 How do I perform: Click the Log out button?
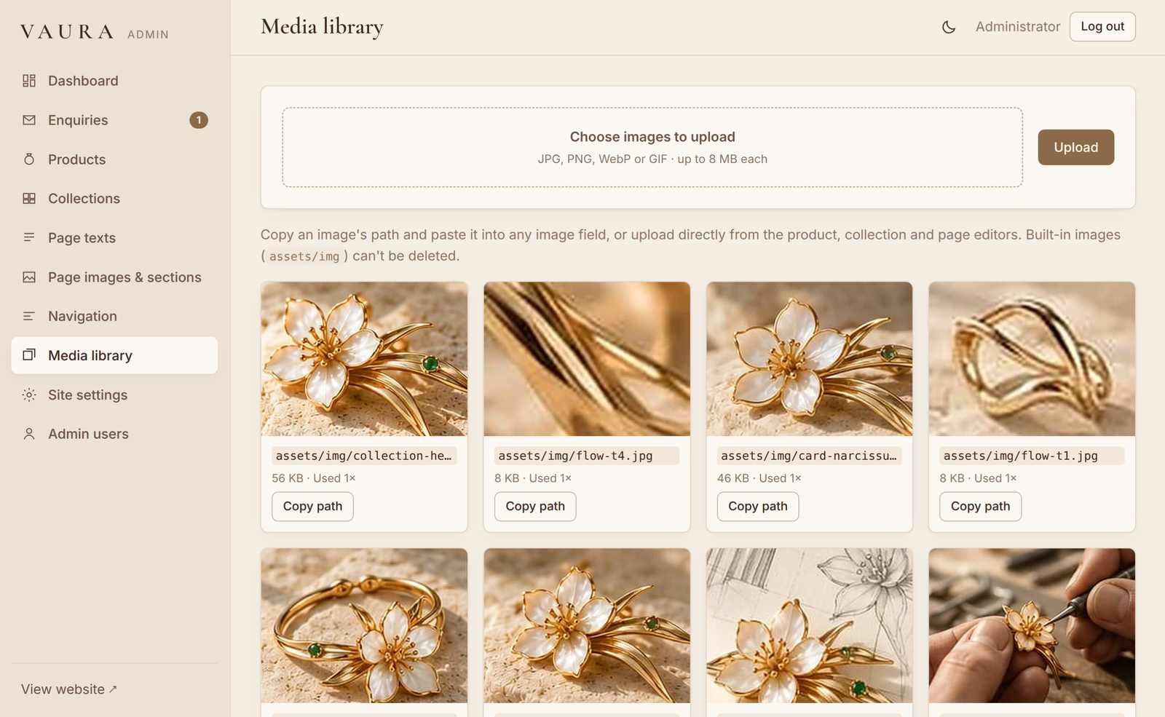[1102, 27]
